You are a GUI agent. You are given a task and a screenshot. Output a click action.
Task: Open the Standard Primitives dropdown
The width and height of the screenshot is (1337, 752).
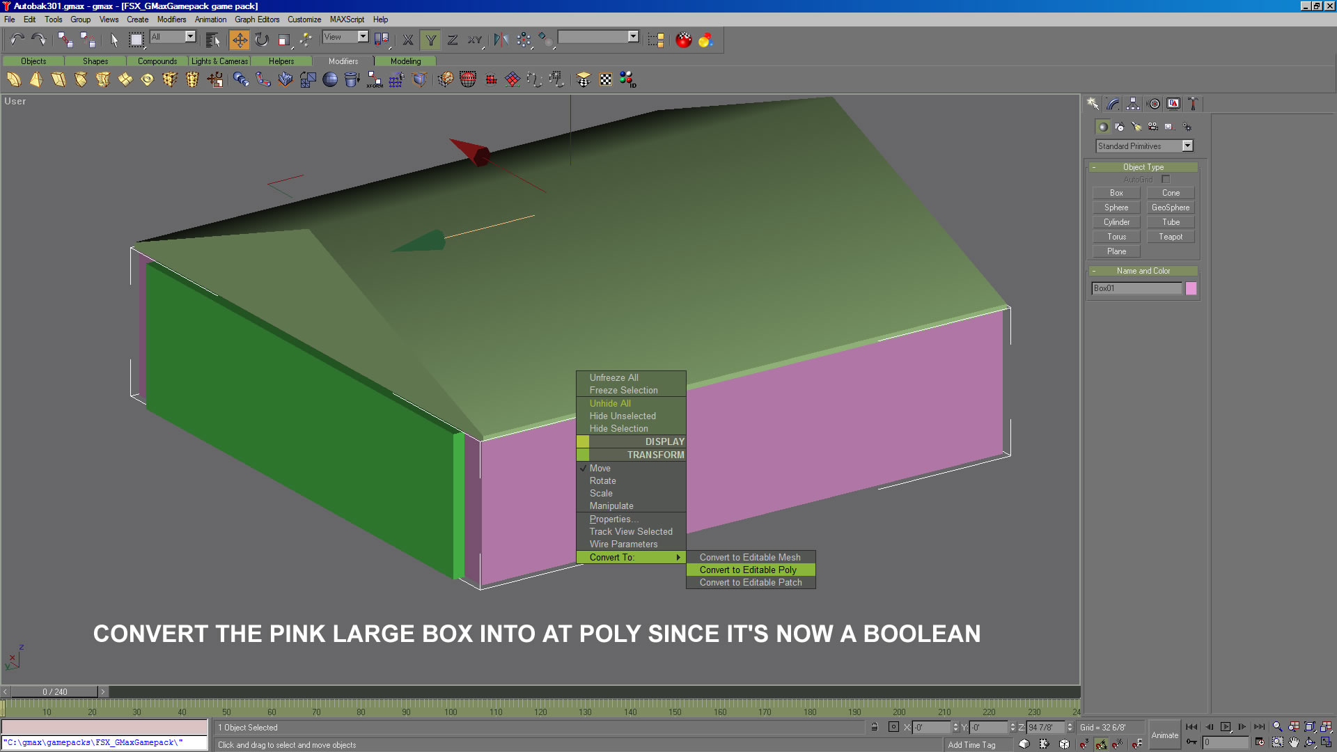tap(1187, 146)
